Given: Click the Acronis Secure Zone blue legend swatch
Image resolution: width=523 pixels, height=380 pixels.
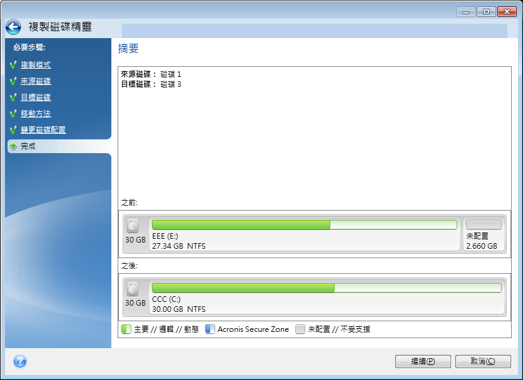Looking at the screenshot, I should click(x=210, y=329).
